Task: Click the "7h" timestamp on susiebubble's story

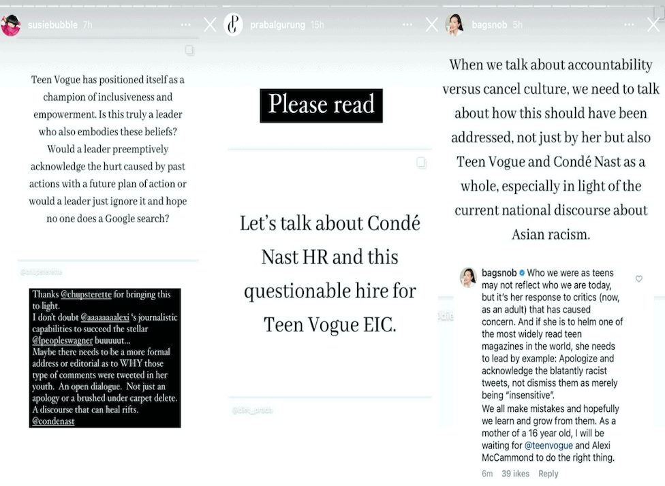Action: point(88,25)
